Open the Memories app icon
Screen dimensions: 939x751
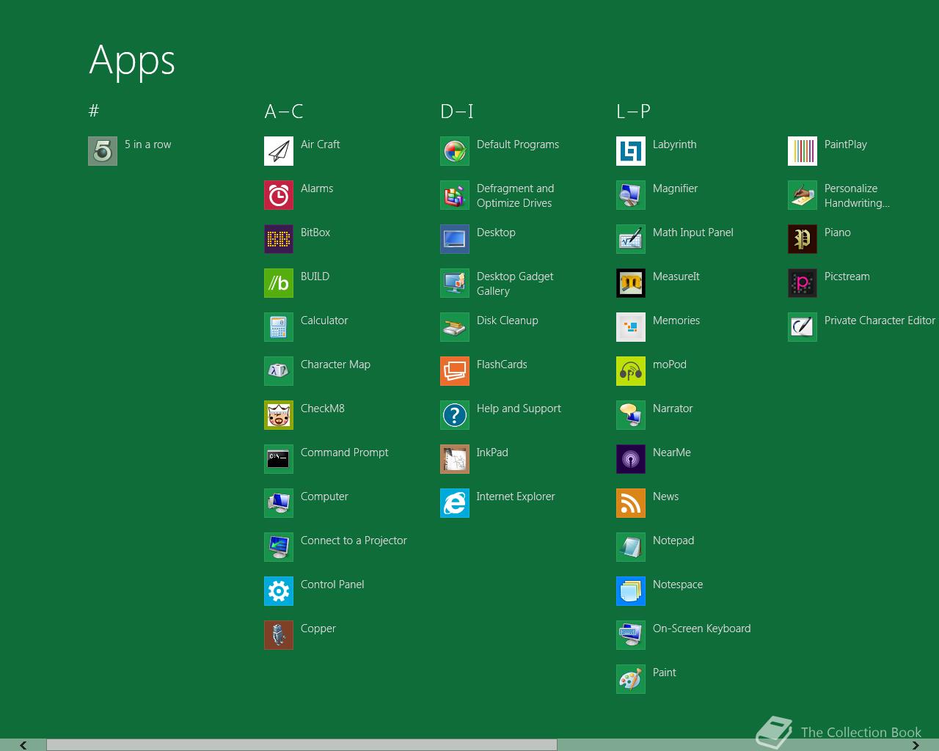tap(631, 327)
